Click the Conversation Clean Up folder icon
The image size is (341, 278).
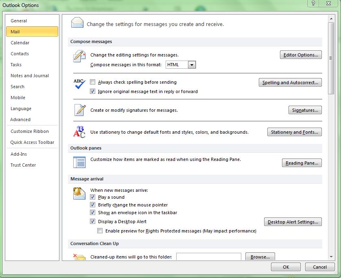point(79,257)
